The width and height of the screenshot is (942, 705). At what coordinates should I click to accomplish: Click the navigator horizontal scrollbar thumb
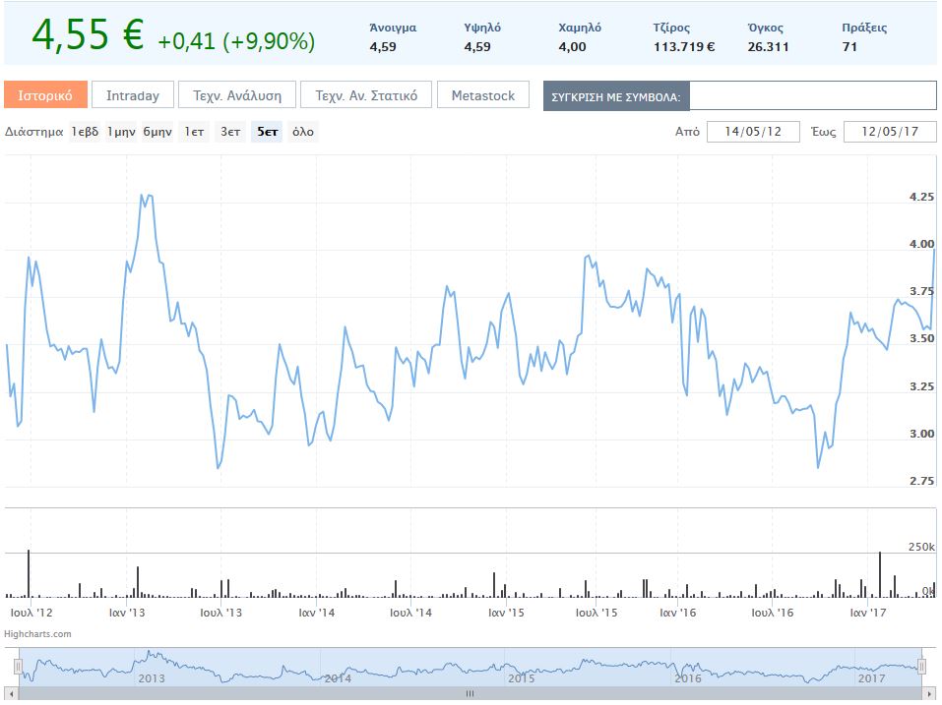pyautogui.click(x=470, y=693)
